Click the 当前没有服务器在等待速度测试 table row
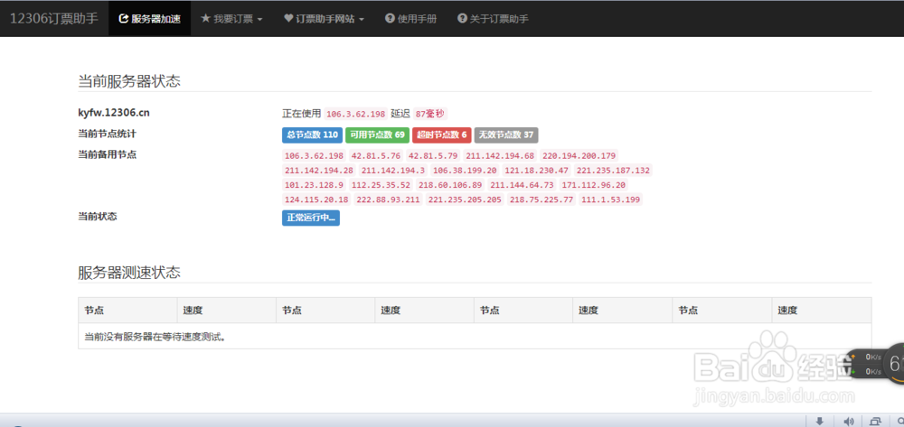This screenshot has width=904, height=427. click(x=475, y=336)
